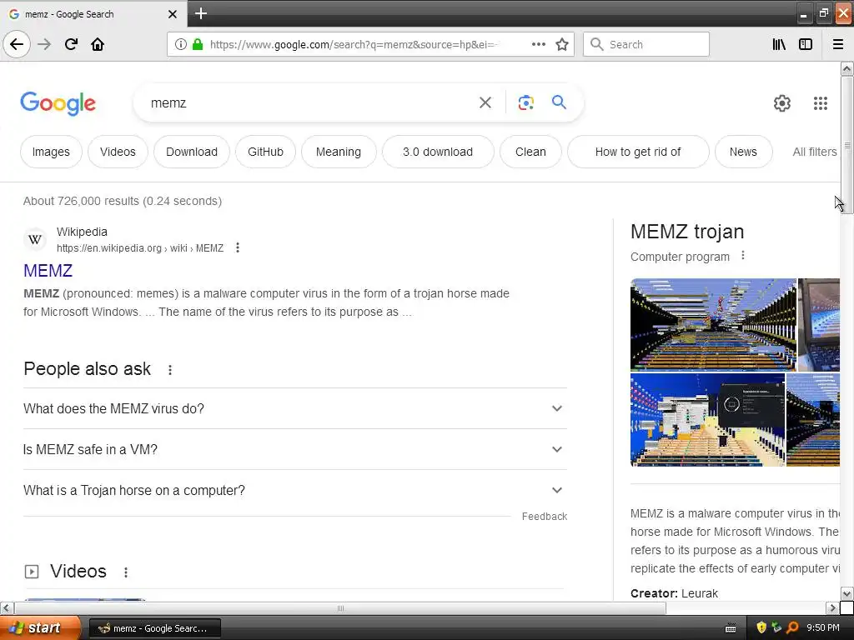Search by image with the camera lens icon

tap(525, 102)
